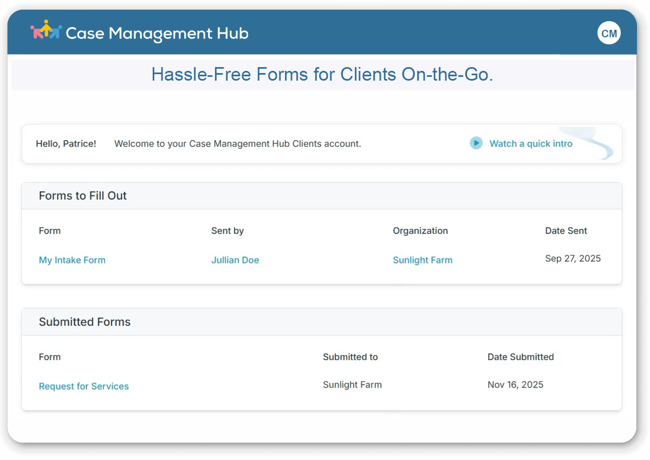Screen dimensions: 650x460
Task: Click the Nov 16, 2025 date
Action: coord(516,385)
